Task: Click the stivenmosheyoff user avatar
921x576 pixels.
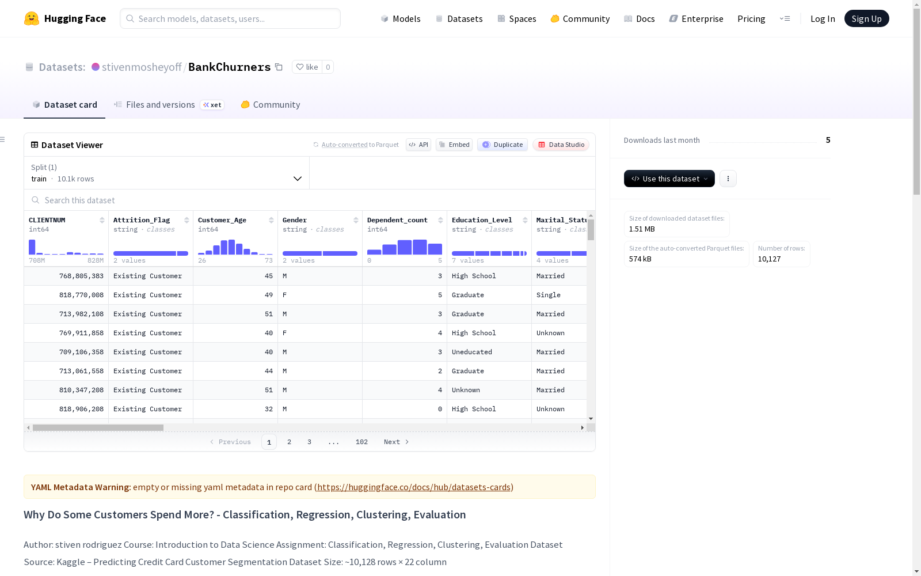Action: tap(96, 67)
